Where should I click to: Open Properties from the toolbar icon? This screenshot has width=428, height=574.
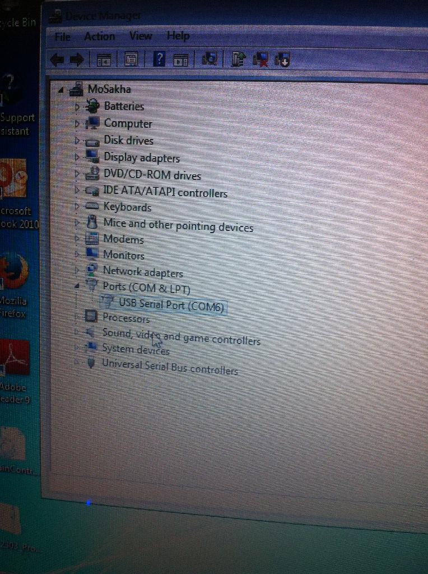pos(131,59)
